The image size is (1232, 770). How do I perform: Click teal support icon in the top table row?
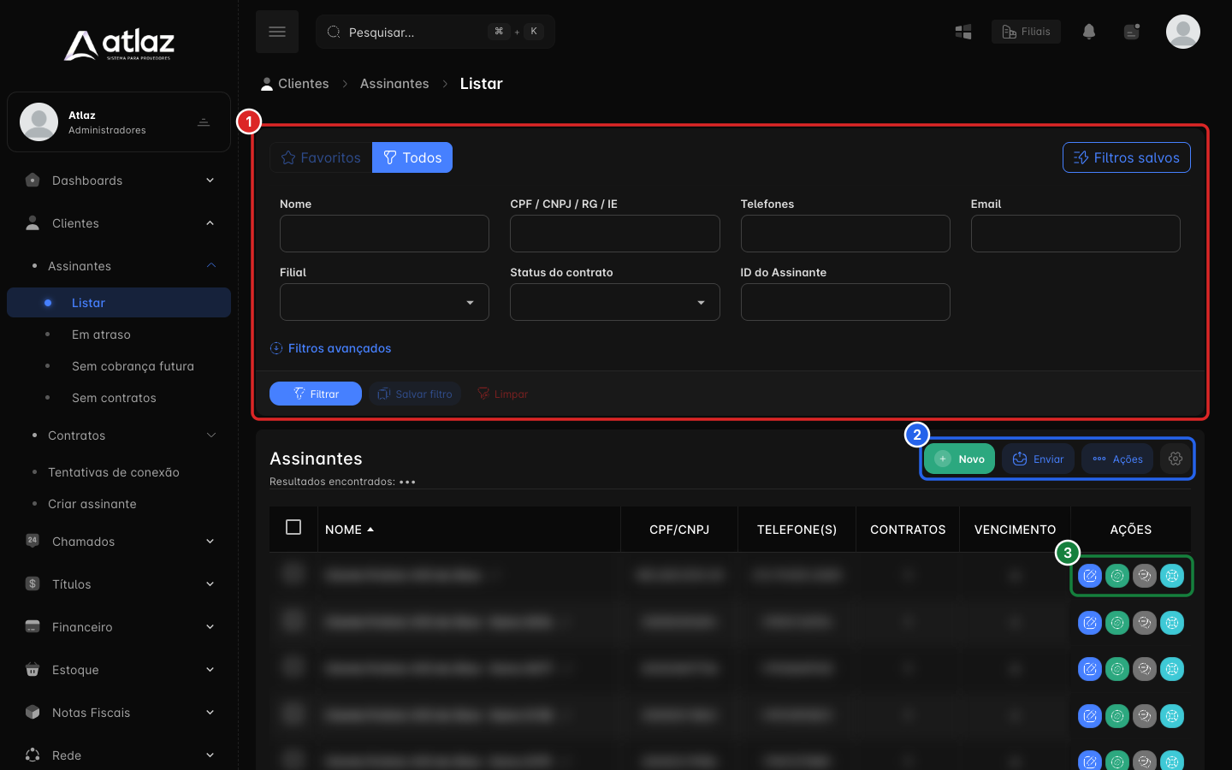click(x=1172, y=576)
